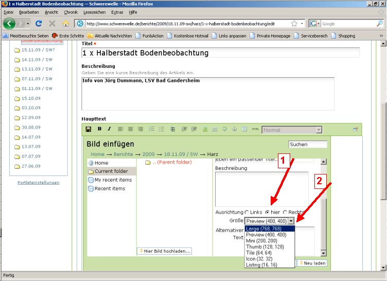The width and height of the screenshot is (387, 281).
Task: Open the Chronik menu
Action: [71, 12]
